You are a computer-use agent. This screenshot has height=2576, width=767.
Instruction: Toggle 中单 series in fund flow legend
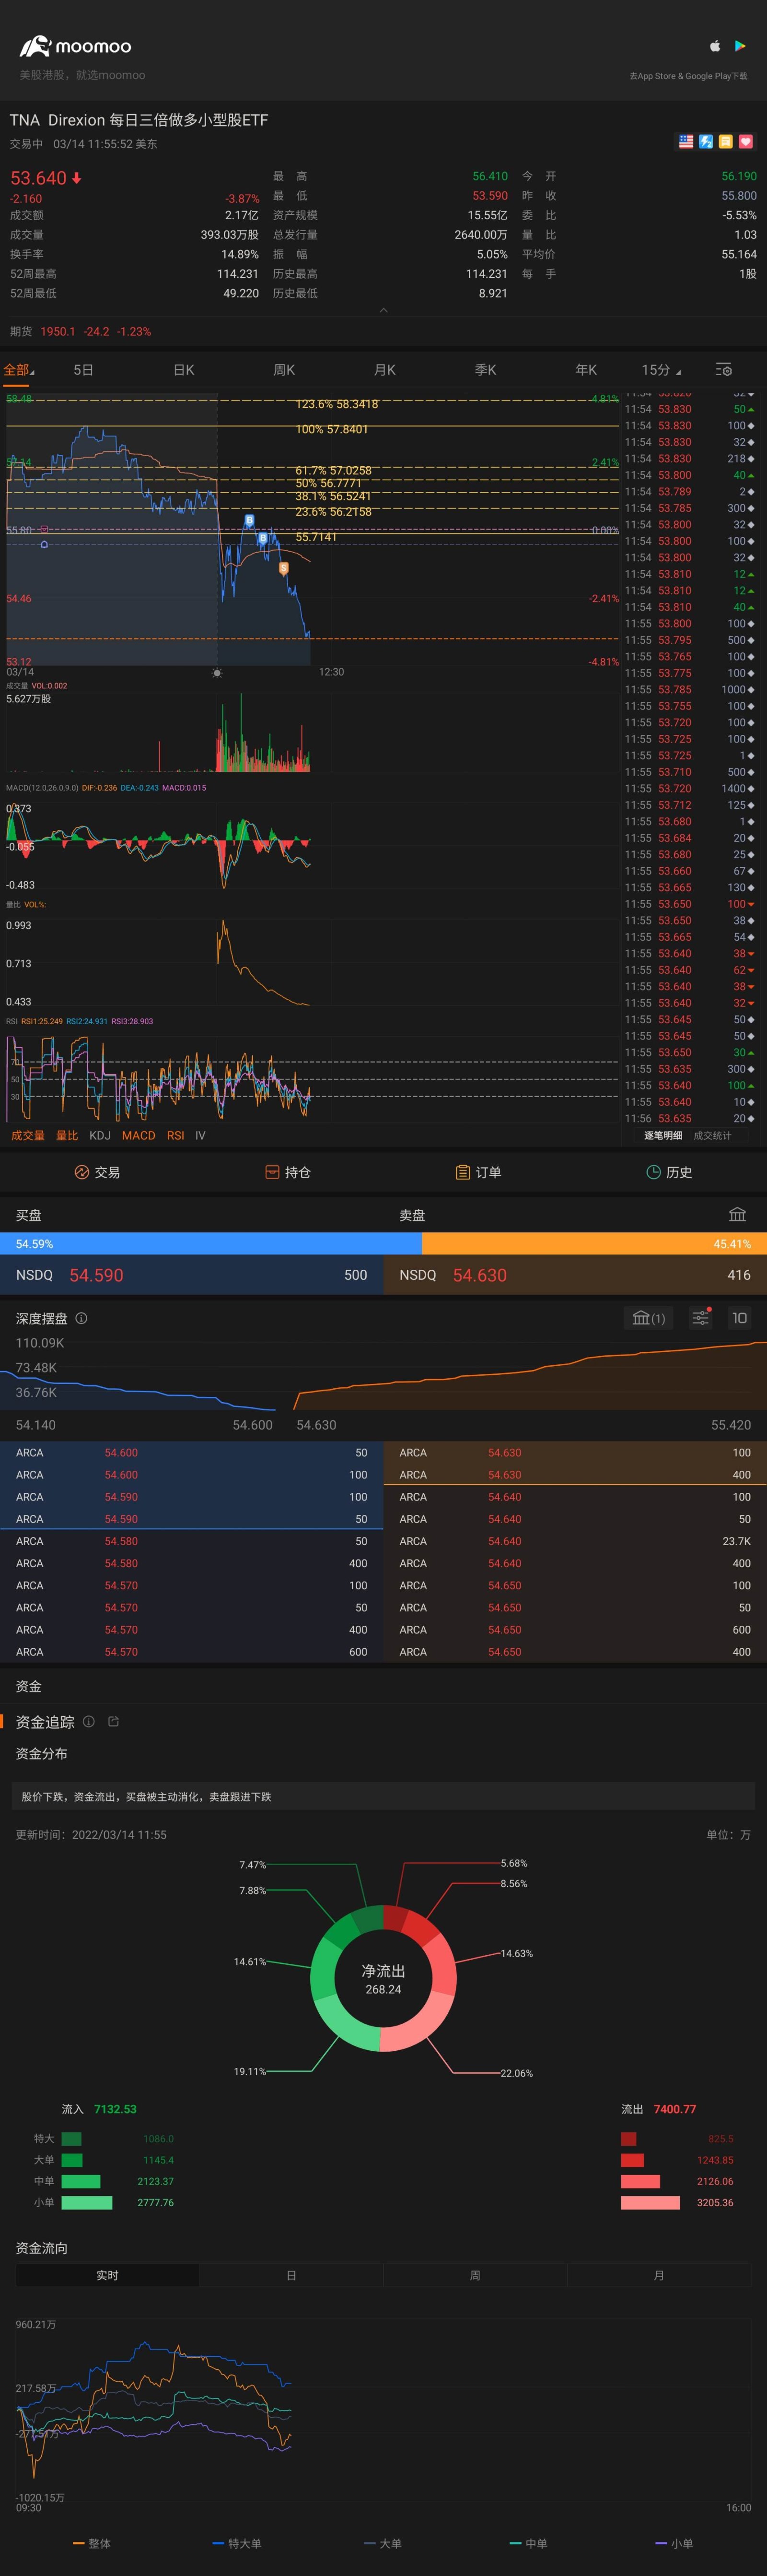click(x=529, y=2543)
